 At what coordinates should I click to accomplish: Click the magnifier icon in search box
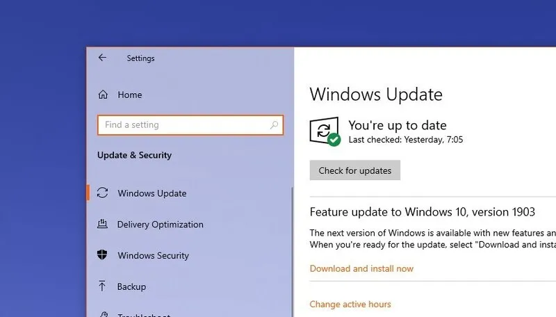click(274, 125)
